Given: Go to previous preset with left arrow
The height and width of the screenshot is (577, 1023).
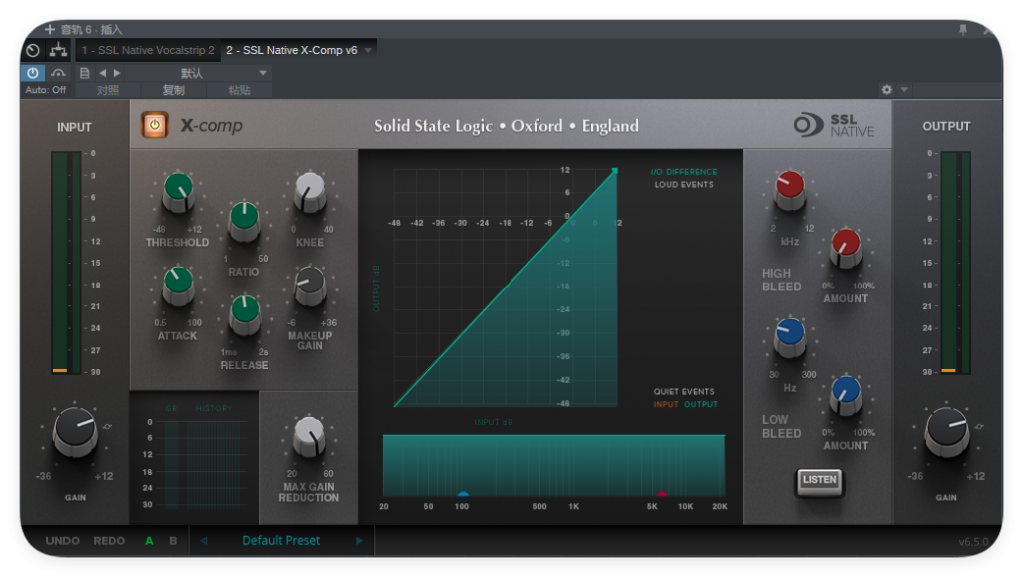Looking at the screenshot, I should click(x=103, y=73).
